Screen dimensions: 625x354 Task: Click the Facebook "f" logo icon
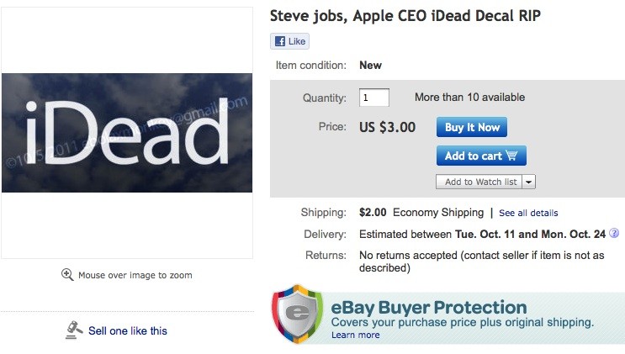tap(279, 41)
